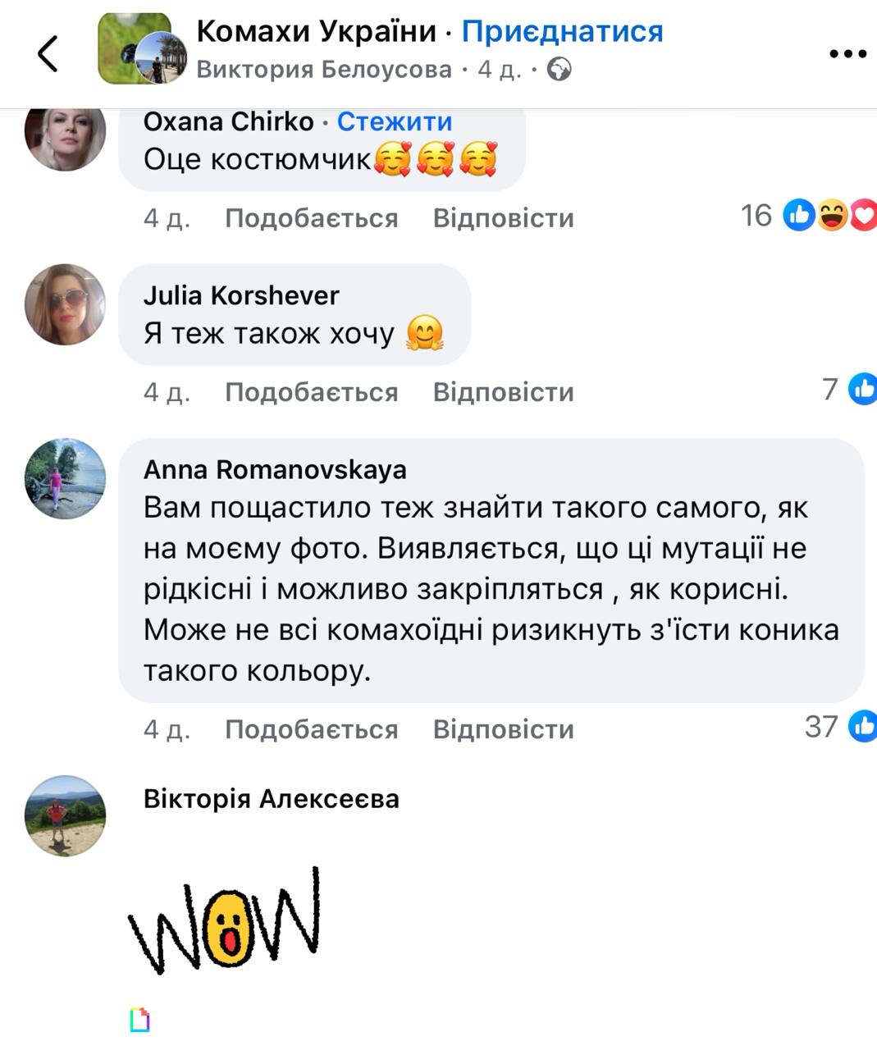Open Julia Korshever's profile avatar

[66, 304]
